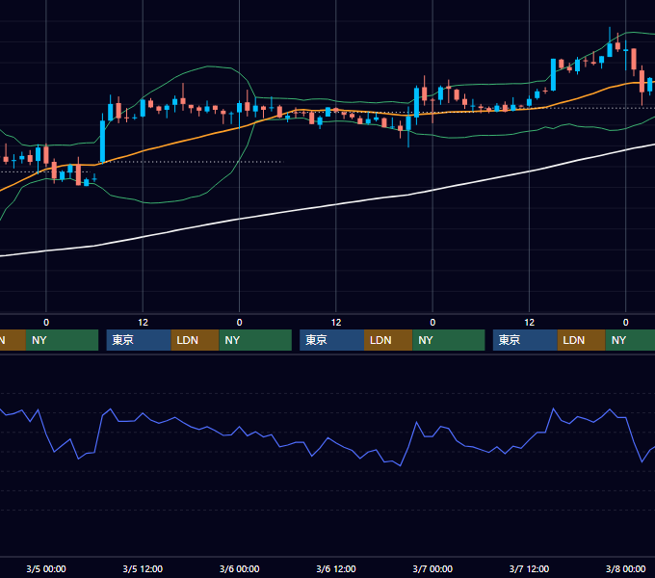Select NY session block spanning 3/7 00:00

tap(449, 340)
